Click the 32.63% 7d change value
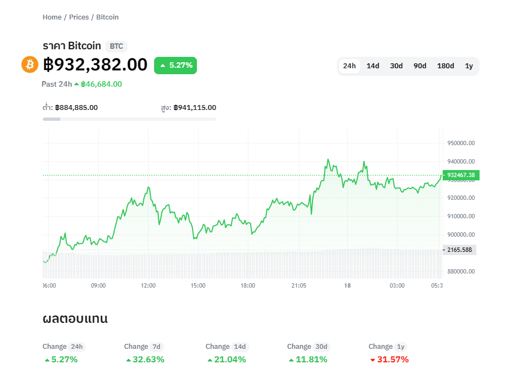Viewport: 517px width, 384px height. 149,359
